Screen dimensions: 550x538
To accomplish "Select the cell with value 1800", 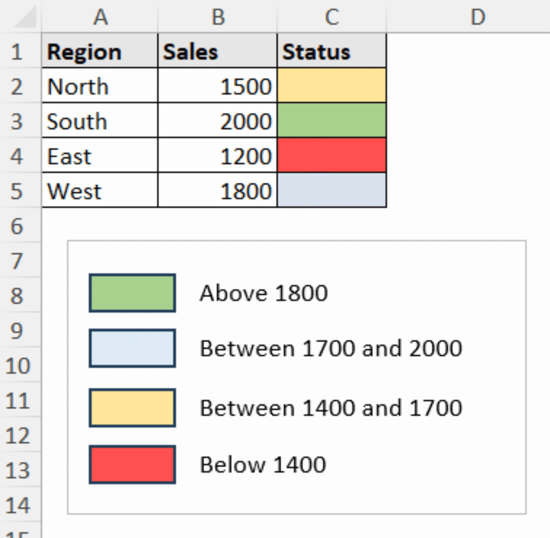I will 218,191.
